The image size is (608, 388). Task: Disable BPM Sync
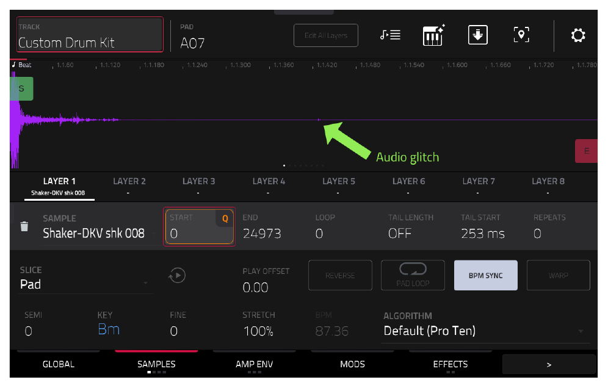pyautogui.click(x=485, y=275)
